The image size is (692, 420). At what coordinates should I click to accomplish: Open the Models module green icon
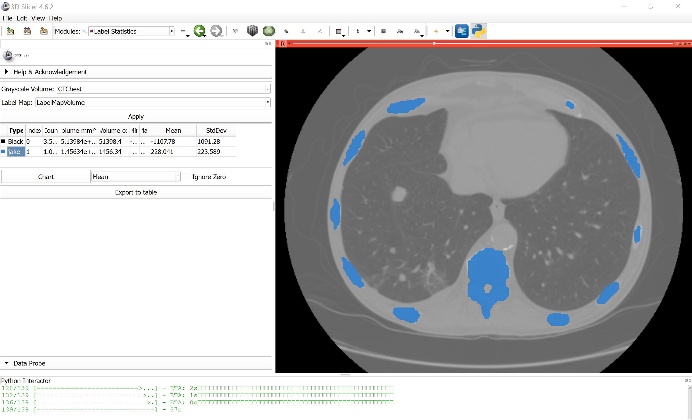pyautogui.click(x=269, y=31)
